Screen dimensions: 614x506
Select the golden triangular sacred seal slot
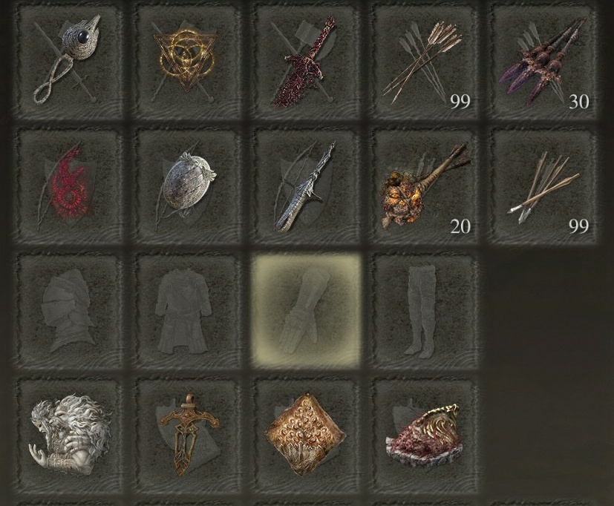click(187, 62)
